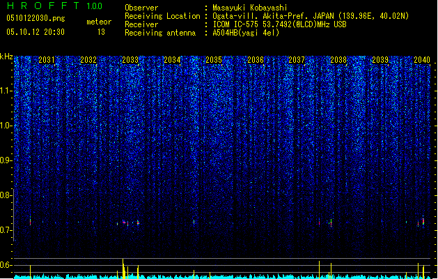The image size is (438, 279).
Task: Click the 2037 time marker
Action: pos(297,60)
